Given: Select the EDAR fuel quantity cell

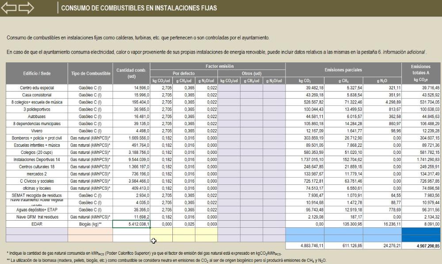Looking at the screenshot, I should coord(131,224).
